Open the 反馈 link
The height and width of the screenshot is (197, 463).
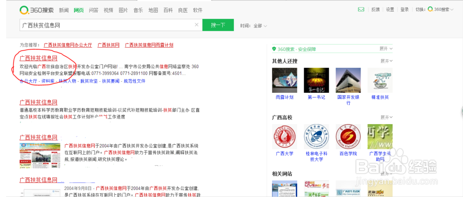click(x=375, y=9)
